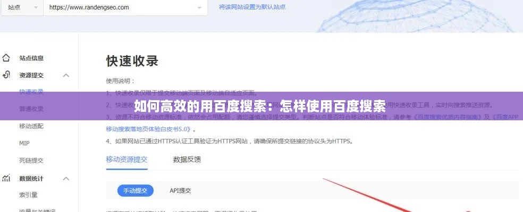
Task: Select the API提交 option
Action: pyautogui.click(x=181, y=191)
